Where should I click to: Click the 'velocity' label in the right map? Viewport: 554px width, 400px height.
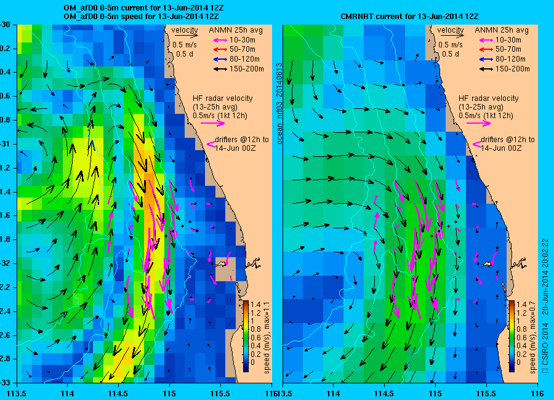[451, 30]
